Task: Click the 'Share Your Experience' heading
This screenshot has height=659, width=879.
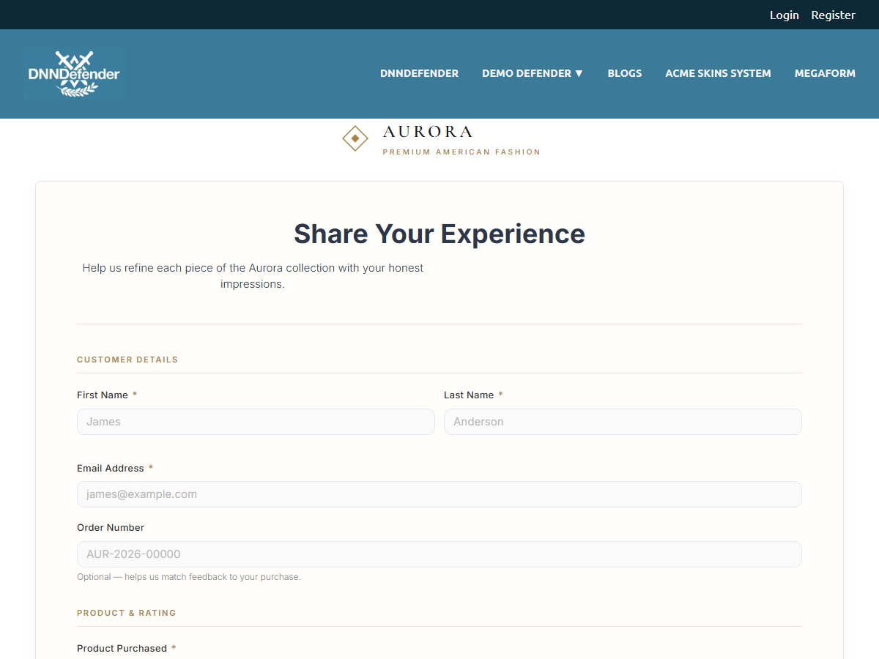Action: click(439, 234)
